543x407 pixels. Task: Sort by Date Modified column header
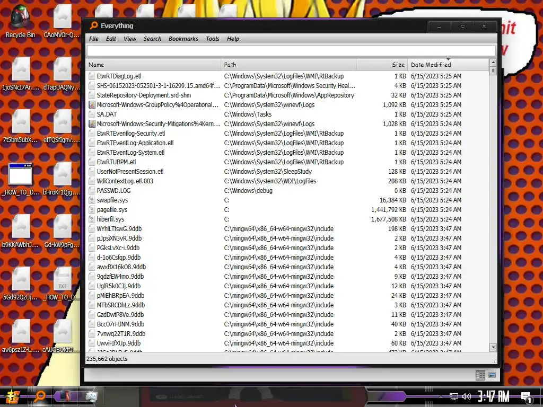[448, 65]
